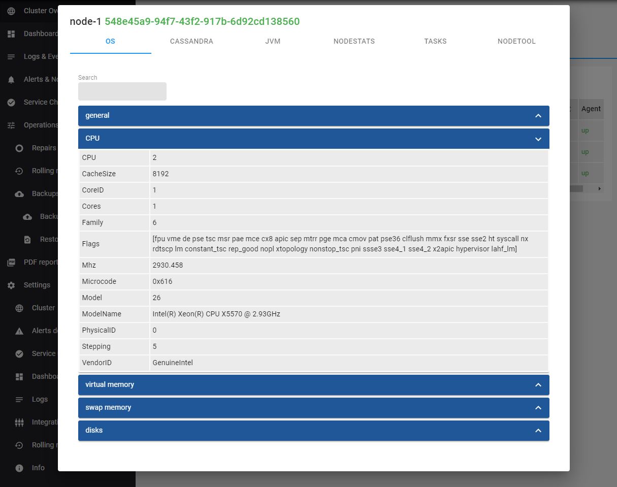Click the Cluster Overview globe icon
The width and height of the screenshot is (617, 487).
(11, 11)
